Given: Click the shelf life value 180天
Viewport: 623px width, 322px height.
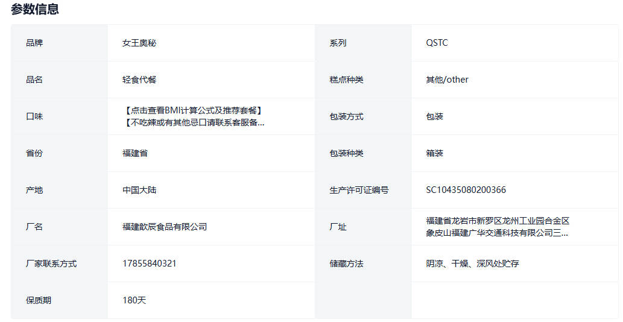Looking at the screenshot, I should pyautogui.click(x=134, y=300).
